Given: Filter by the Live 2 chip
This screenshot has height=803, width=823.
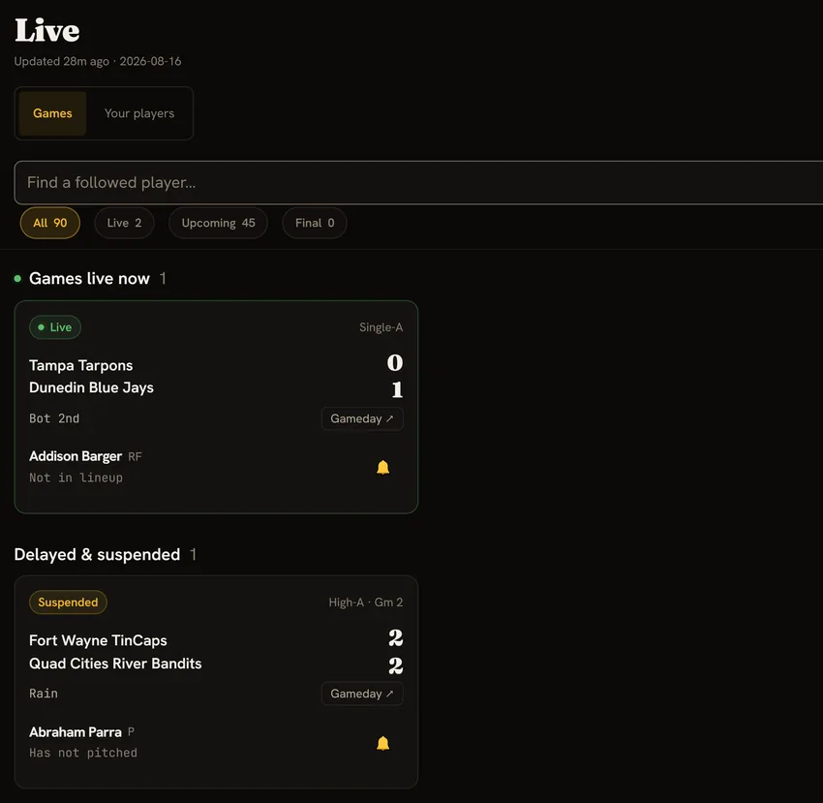Looking at the screenshot, I should [x=124, y=223].
